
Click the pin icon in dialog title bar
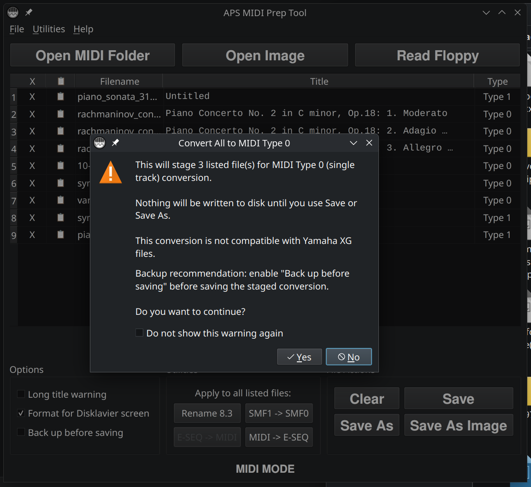click(x=115, y=143)
